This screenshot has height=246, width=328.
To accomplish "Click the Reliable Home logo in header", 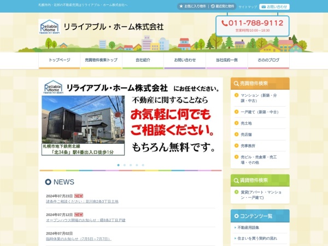I will tap(50, 27).
